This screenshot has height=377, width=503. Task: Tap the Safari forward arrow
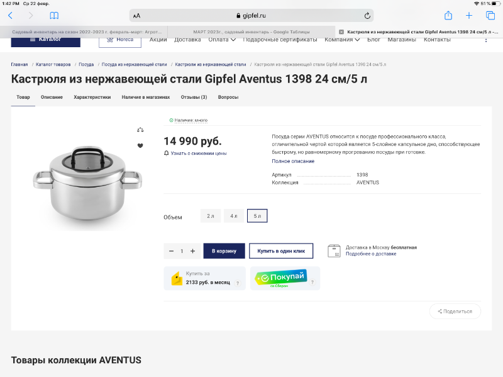point(30,15)
